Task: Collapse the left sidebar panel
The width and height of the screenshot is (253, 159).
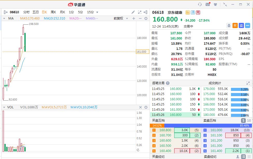Action: pos(6,12)
